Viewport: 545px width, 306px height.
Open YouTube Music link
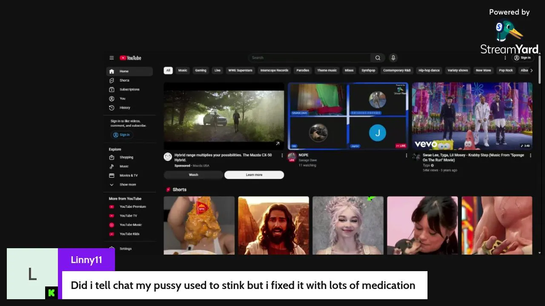(x=129, y=225)
